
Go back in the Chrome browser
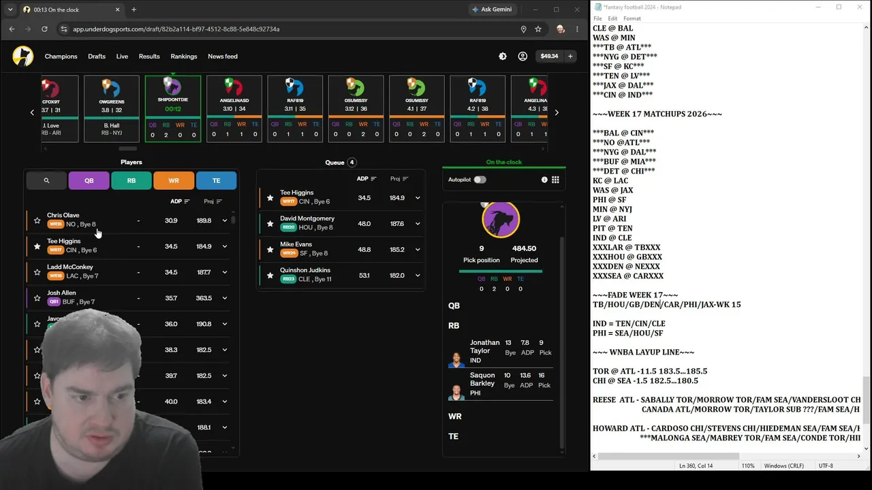click(x=12, y=29)
